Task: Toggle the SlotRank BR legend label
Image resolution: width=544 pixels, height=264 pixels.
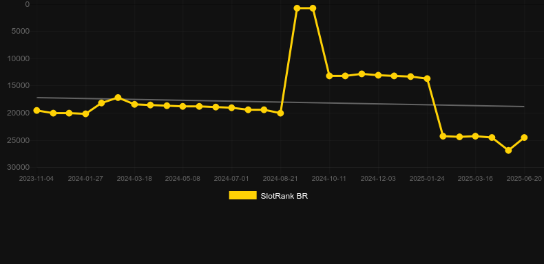Action: (x=284, y=196)
